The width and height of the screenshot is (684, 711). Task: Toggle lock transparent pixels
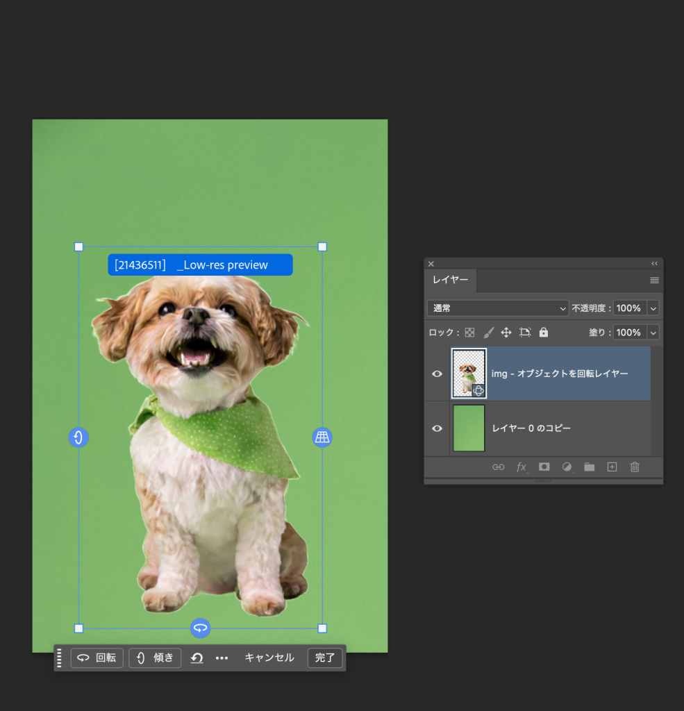pyautogui.click(x=470, y=333)
